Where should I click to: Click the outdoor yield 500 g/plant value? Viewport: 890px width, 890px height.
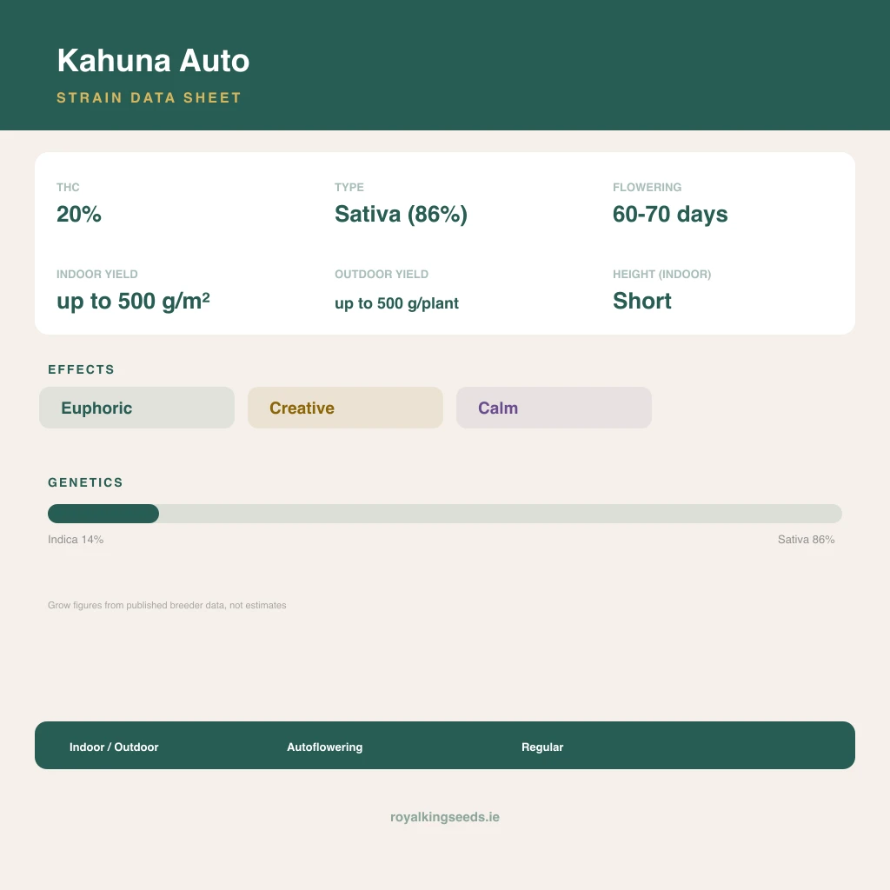(x=396, y=303)
